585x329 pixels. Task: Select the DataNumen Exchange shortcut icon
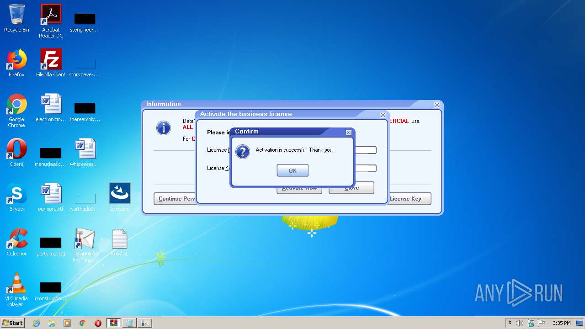click(85, 245)
